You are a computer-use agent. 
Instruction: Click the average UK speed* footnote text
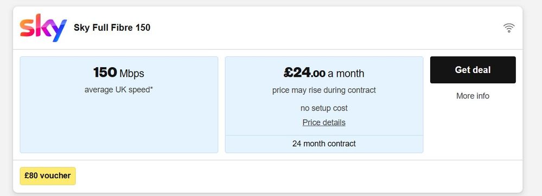[119, 90]
